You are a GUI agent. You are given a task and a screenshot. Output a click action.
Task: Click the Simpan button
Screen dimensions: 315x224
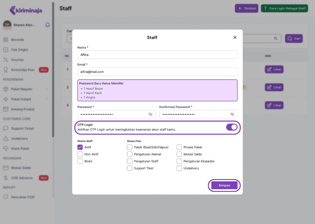click(224, 185)
